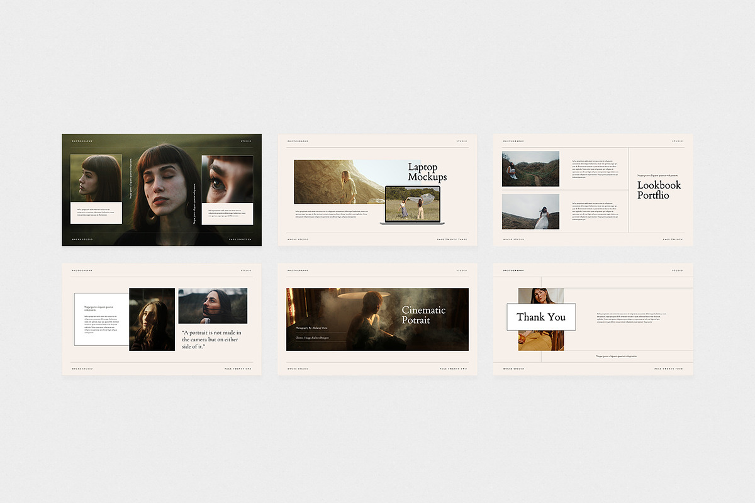755x503 pixels.
Task: Click the woman with wind-blown hair photo
Action: (213, 306)
